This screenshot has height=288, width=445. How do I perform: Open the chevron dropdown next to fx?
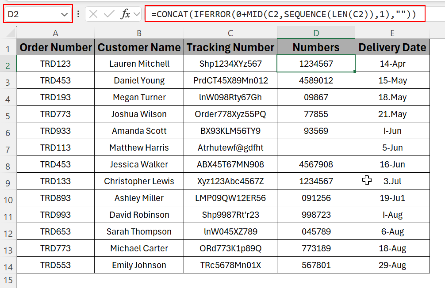[136, 14]
